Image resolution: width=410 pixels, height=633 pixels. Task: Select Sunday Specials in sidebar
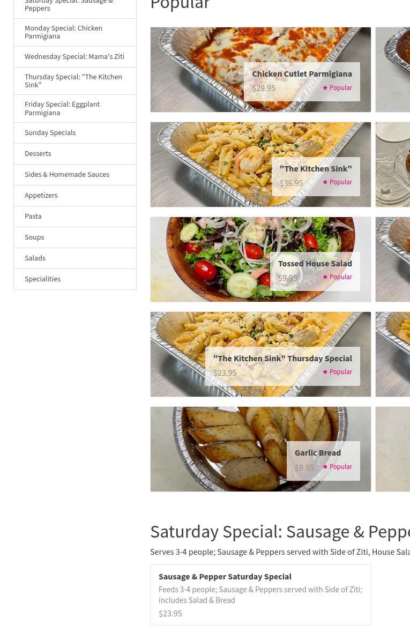[x=75, y=133]
